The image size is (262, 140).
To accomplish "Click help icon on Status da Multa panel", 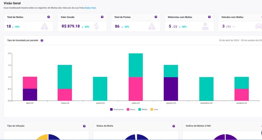I will [x=174, y=126].
